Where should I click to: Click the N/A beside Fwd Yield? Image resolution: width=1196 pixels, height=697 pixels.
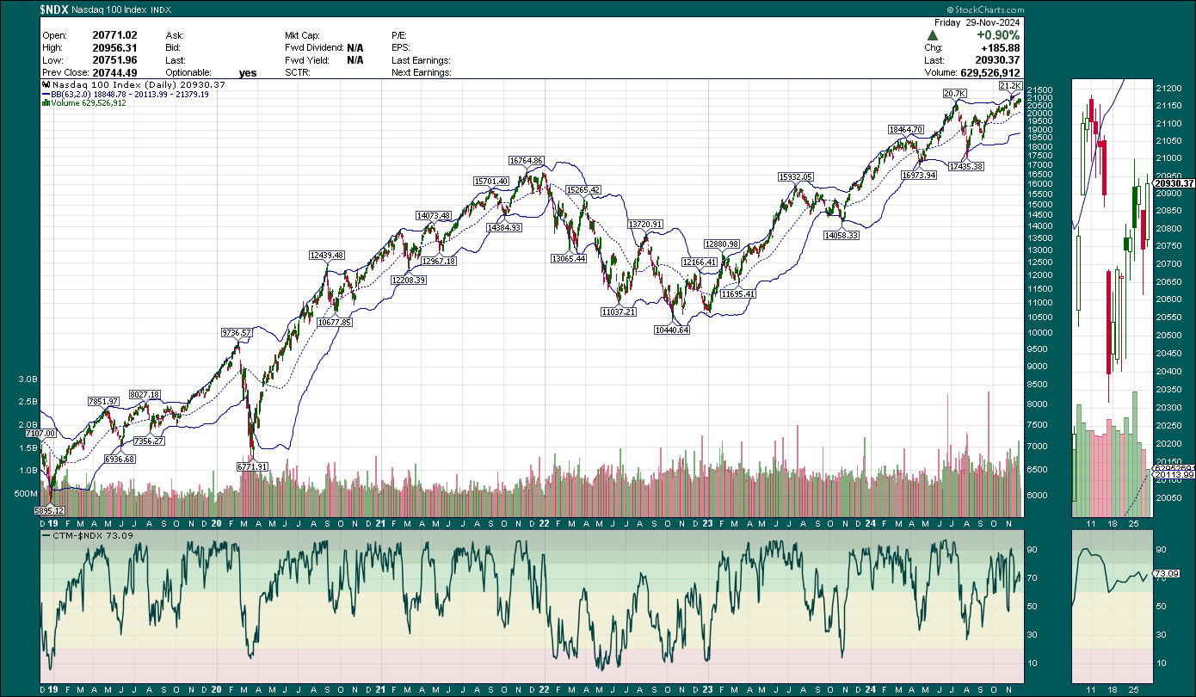coord(354,60)
